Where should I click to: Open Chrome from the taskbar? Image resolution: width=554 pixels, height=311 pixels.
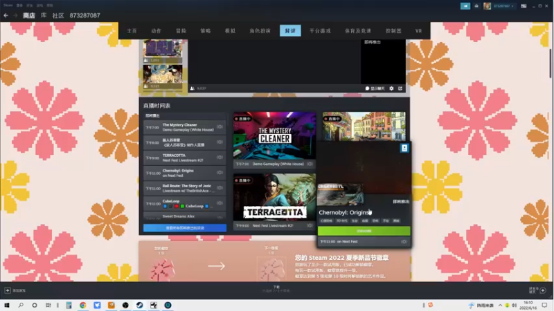(x=82, y=305)
